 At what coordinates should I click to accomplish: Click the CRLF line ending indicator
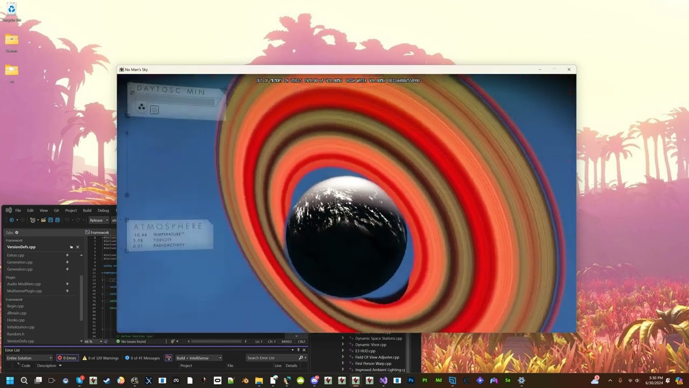(301, 341)
